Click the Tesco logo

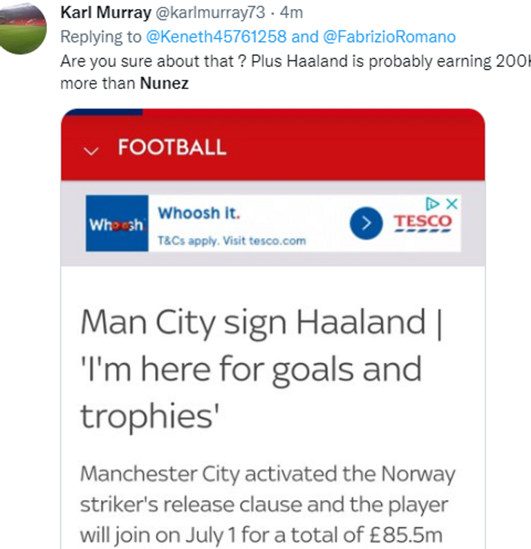pyautogui.click(x=422, y=223)
